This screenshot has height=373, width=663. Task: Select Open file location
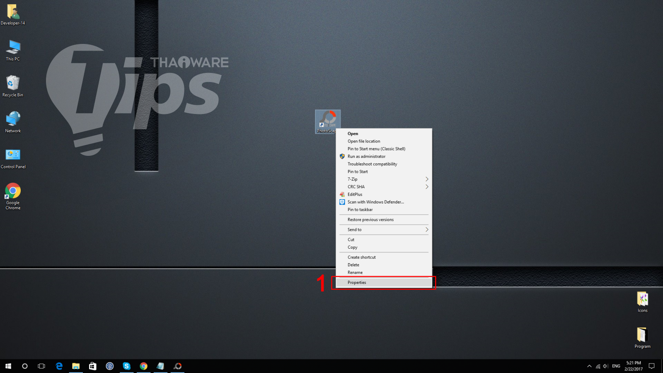point(384,141)
